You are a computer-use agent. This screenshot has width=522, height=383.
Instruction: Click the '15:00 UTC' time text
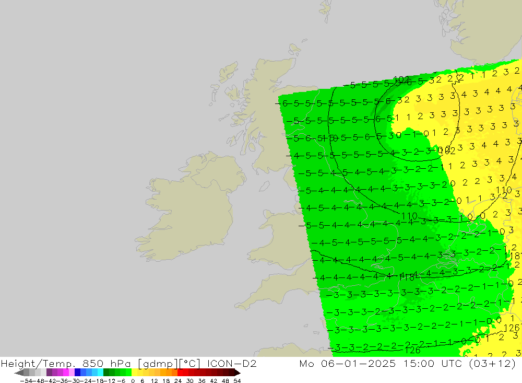pos(434,363)
